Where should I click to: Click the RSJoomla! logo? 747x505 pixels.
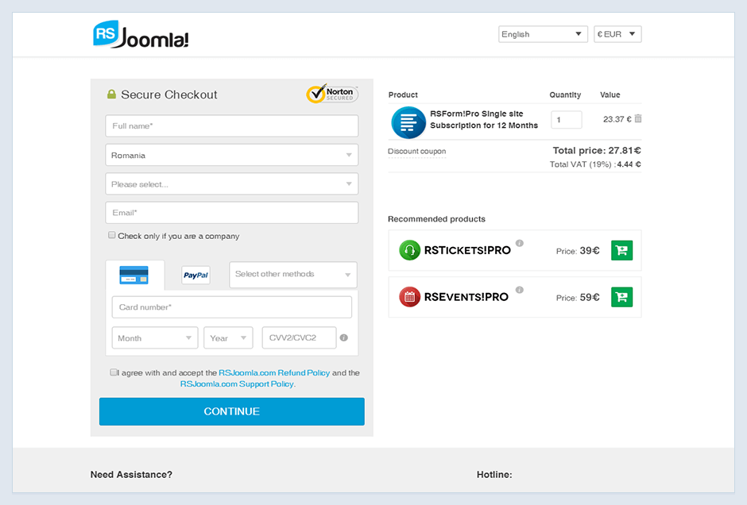point(141,35)
